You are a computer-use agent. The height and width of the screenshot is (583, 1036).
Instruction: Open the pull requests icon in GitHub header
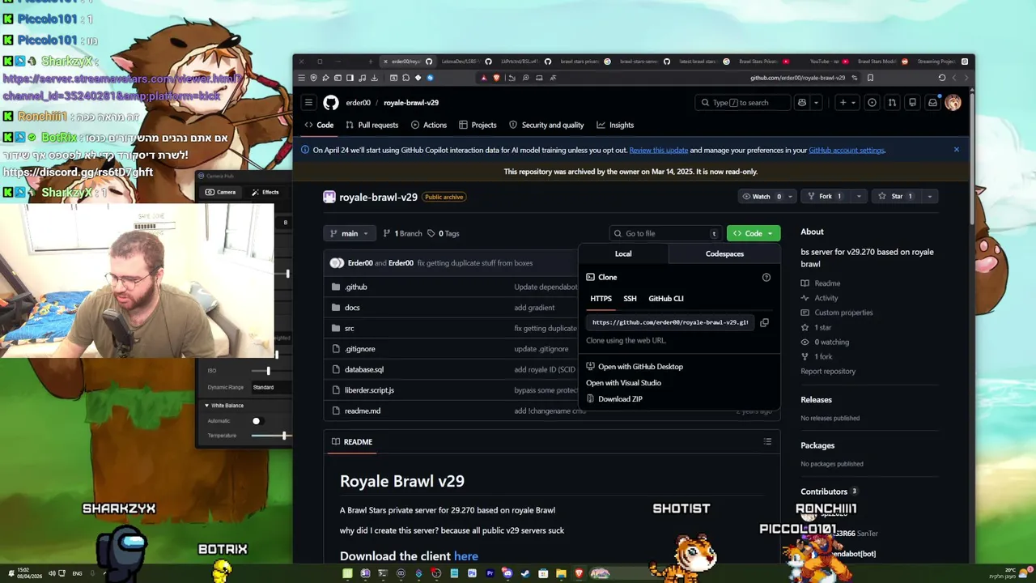(x=892, y=103)
